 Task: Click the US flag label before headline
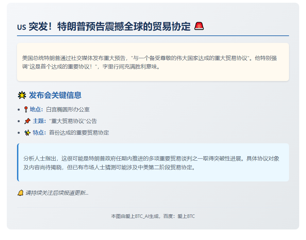pos(21,27)
